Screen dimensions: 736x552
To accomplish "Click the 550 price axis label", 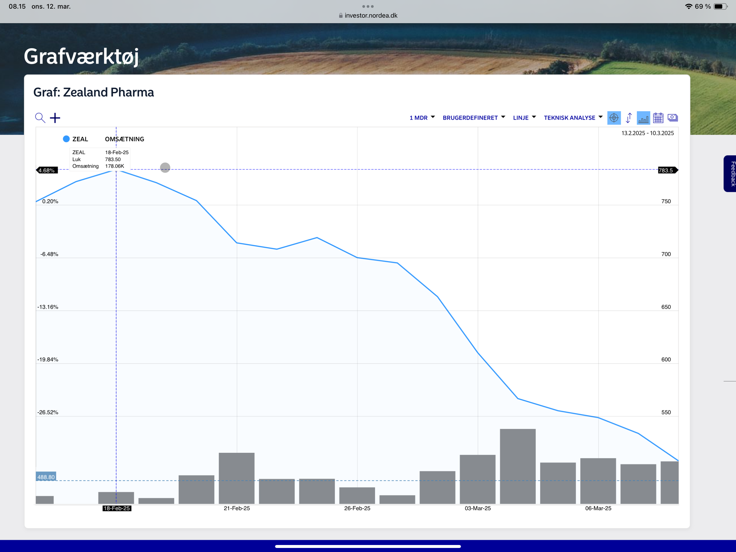I will (x=666, y=412).
